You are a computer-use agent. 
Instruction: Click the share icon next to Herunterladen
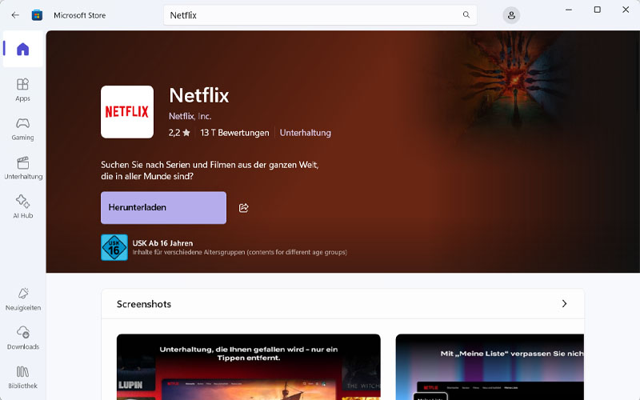point(244,208)
